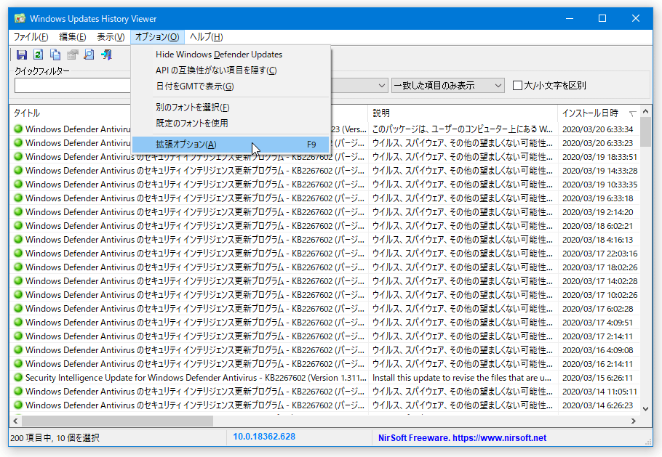Close the オプション(O) menu from the menu bar
Viewport: 662px width, 457px height.
[x=157, y=37]
